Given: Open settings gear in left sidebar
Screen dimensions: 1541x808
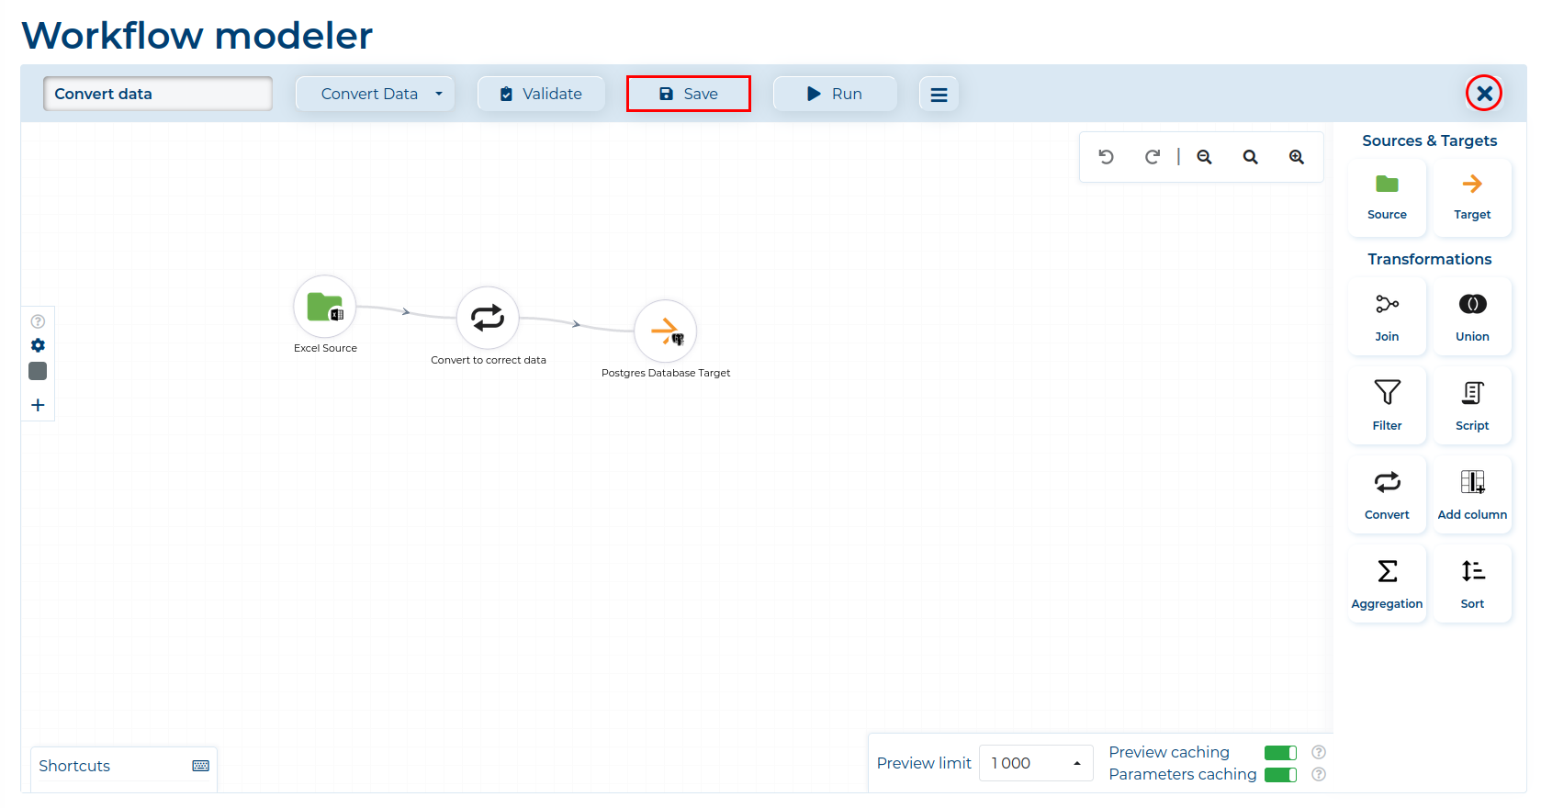Looking at the screenshot, I should (38, 345).
